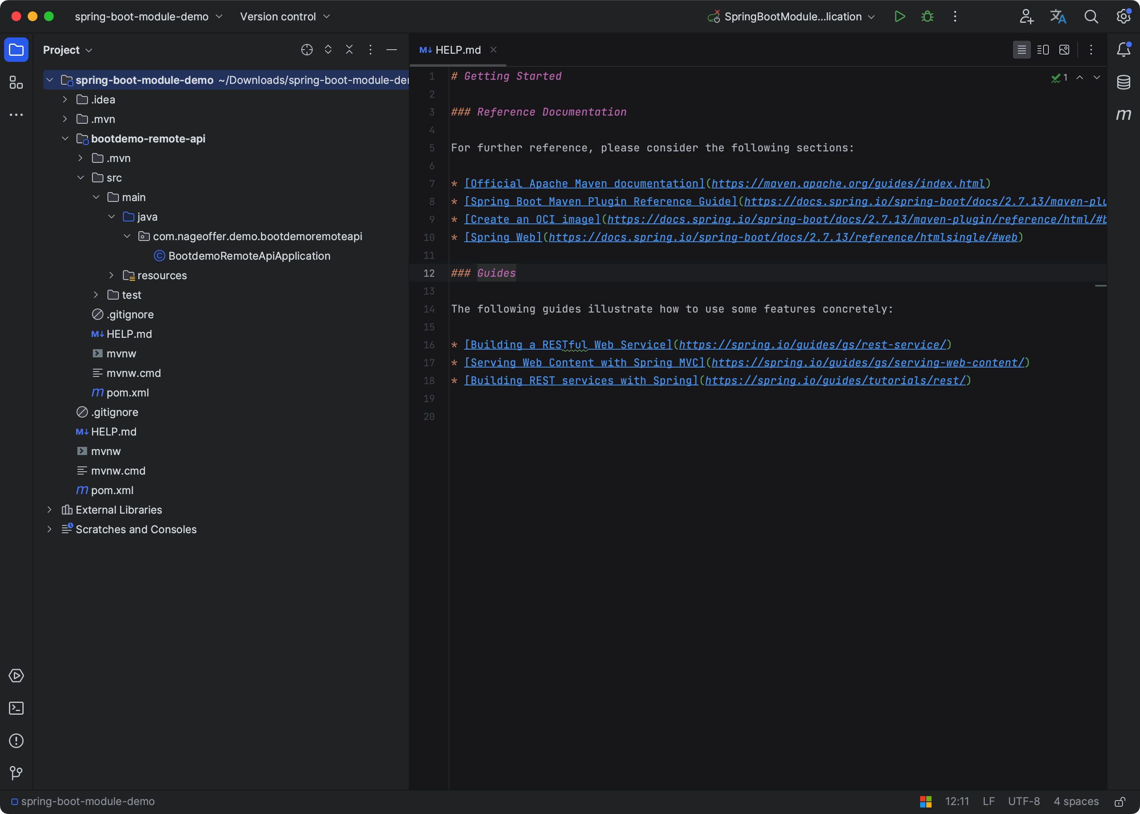Open the Terminal tool window

point(16,708)
